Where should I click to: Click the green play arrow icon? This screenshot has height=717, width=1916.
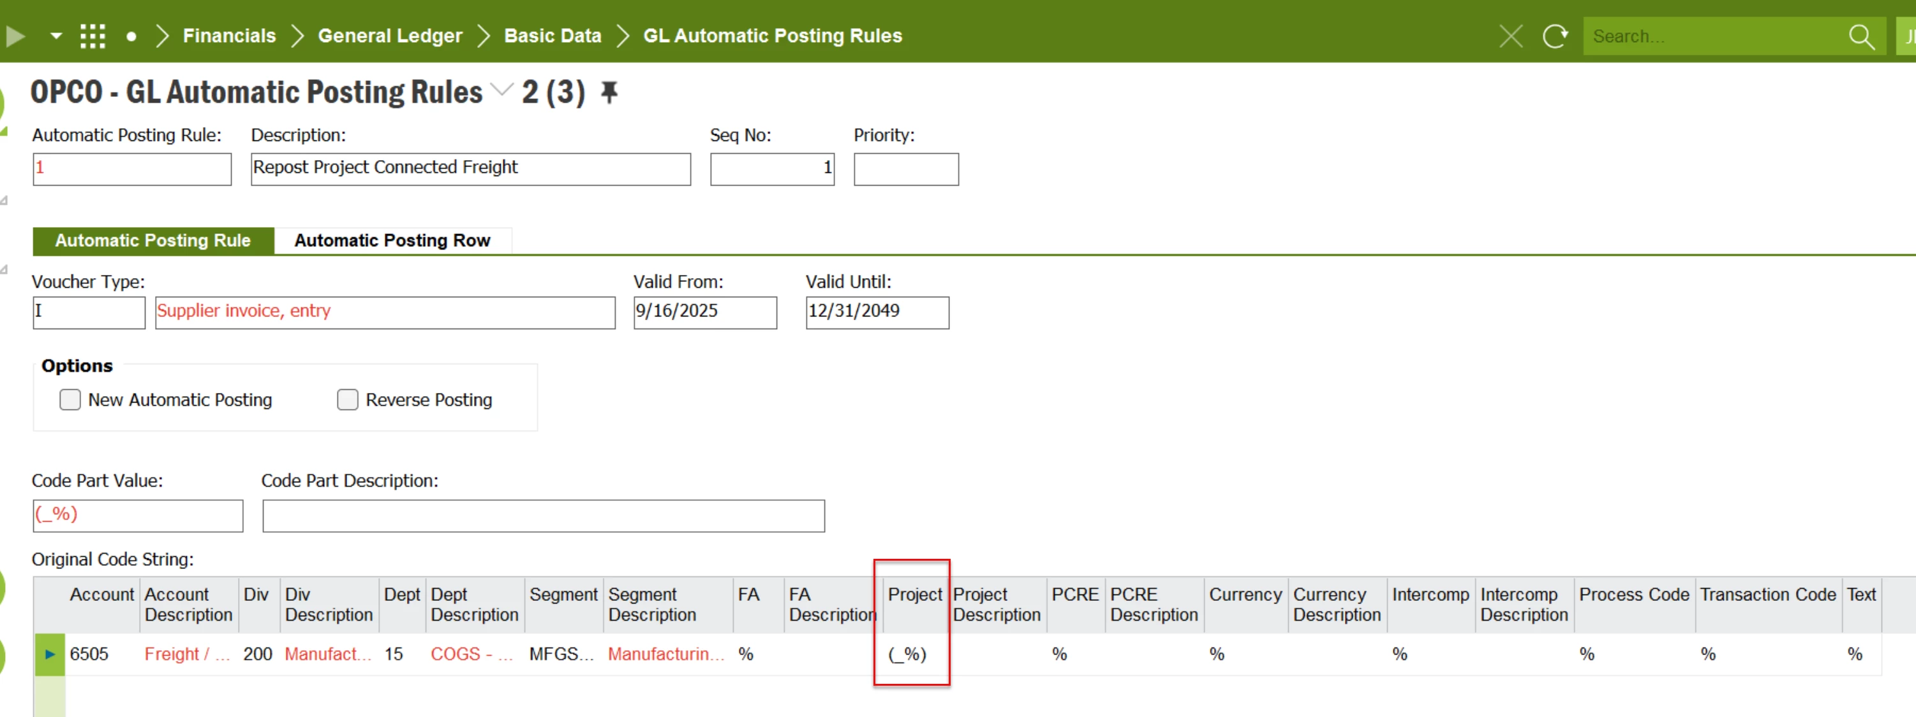tap(15, 36)
